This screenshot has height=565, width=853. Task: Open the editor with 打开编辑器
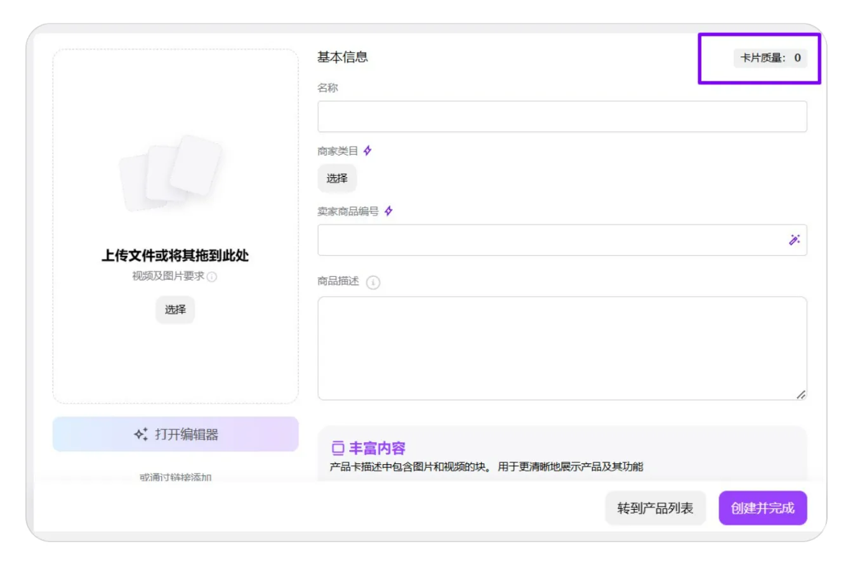[x=175, y=434]
